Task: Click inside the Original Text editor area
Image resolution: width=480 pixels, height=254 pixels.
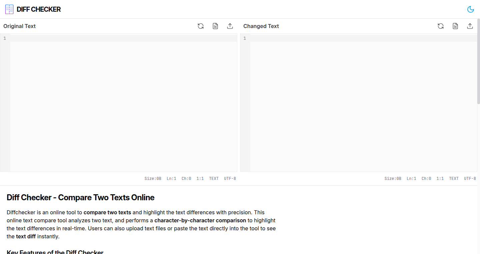Action: click(123, 103)
